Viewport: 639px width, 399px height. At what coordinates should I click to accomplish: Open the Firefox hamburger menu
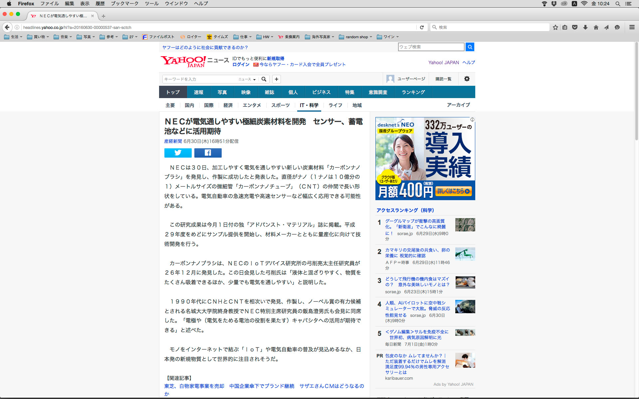pyautogui.click(x=632, y=27)
